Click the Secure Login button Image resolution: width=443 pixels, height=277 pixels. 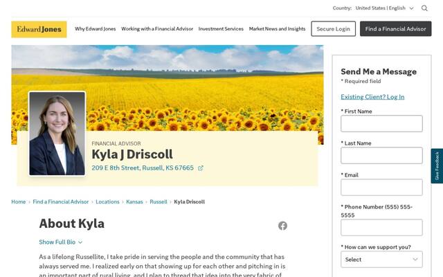click(x=334, y=29)
